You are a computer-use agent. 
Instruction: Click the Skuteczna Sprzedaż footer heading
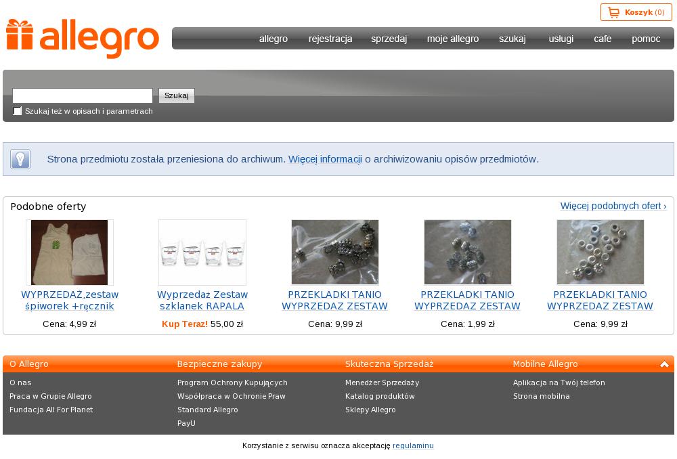pos(389,364)
